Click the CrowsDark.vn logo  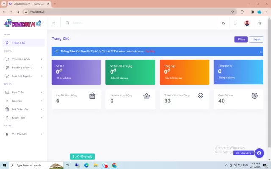(x=23, y=23)
